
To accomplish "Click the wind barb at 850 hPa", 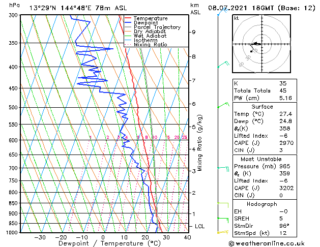I will (223, 205).
